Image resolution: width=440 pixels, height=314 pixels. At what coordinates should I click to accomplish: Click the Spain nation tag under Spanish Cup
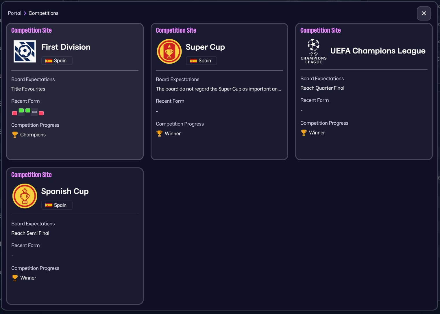(x=57, y=205)
